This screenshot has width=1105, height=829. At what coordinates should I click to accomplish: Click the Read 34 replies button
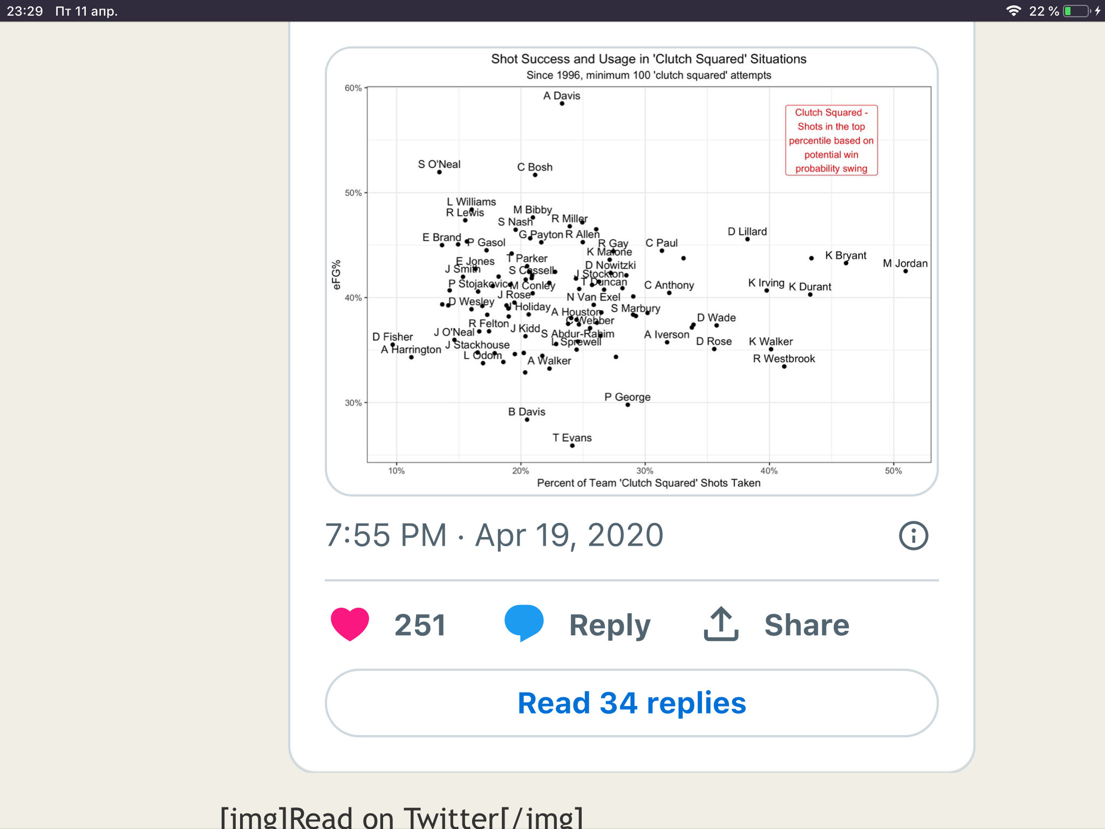coord(631,703)
